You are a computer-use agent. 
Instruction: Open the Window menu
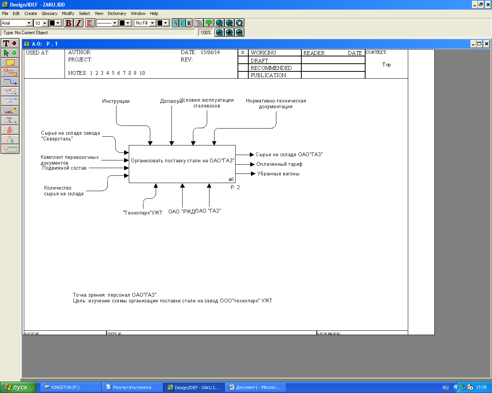(138, 13)
